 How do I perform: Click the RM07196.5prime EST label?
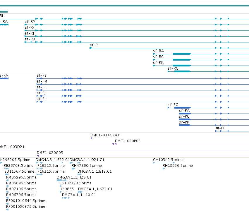point(21,189)
